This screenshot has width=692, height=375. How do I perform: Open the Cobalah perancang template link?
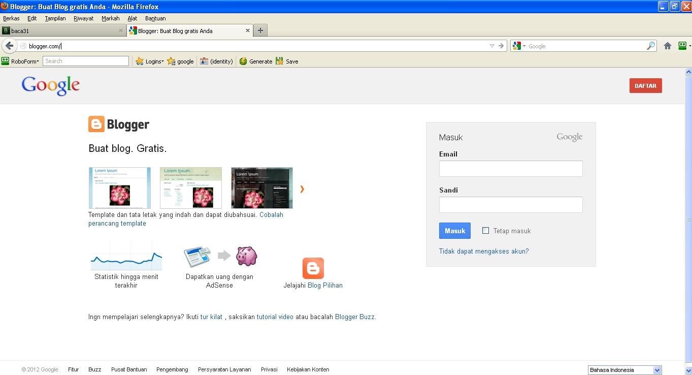[x=186, y=219]
